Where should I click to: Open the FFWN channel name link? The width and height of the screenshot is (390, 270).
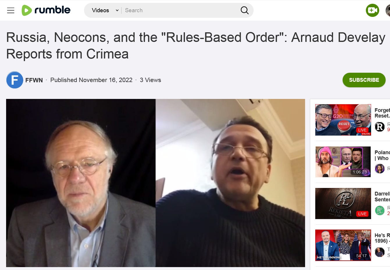point(34,80)
